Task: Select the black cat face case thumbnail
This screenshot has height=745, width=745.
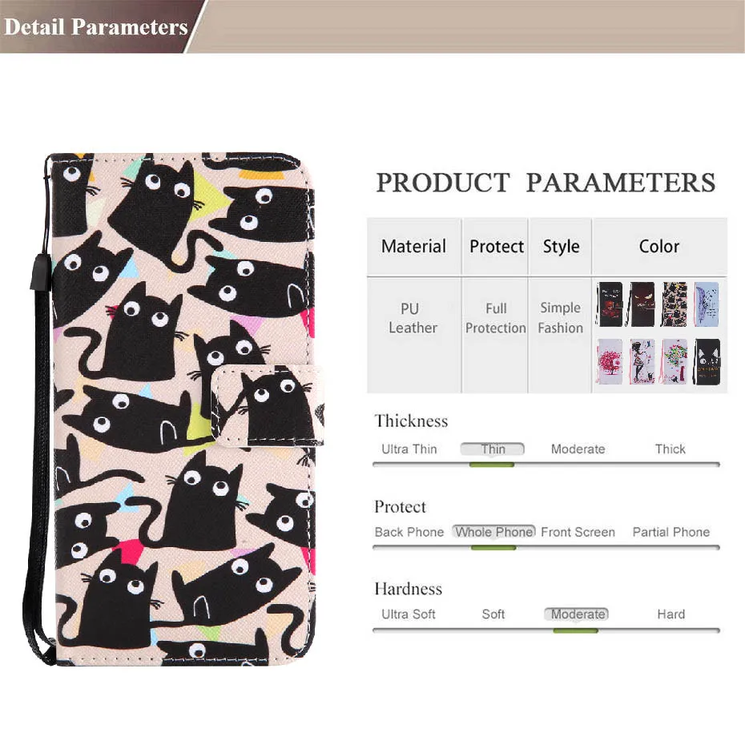Action: pos(707,361)
